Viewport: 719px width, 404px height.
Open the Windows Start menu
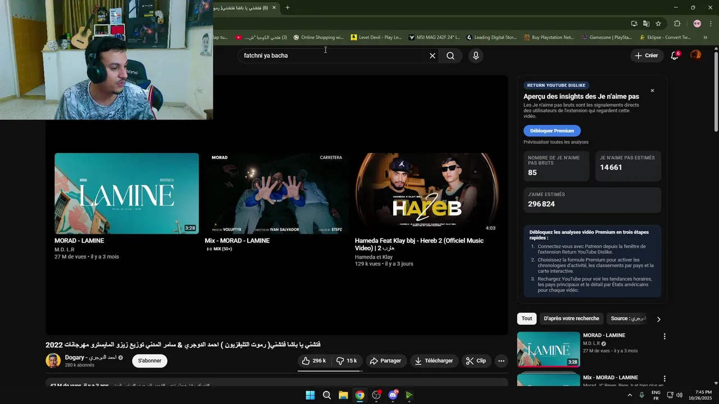pyautogui.click(x=310, y=395)
